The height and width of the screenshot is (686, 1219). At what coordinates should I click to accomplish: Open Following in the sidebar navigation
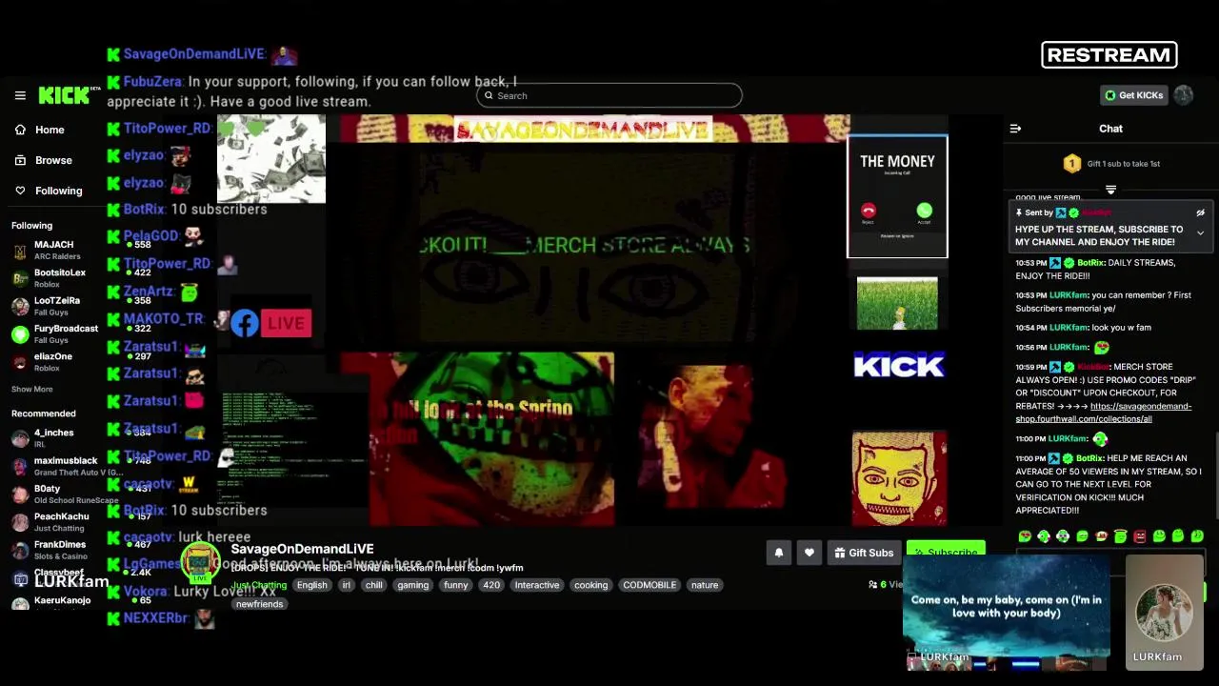pyautogui.click(x=58, y=191)
